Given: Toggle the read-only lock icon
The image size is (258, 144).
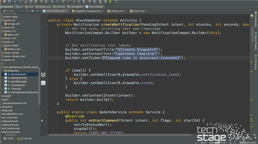Looking at the screenshot, I should click(230, 143).
